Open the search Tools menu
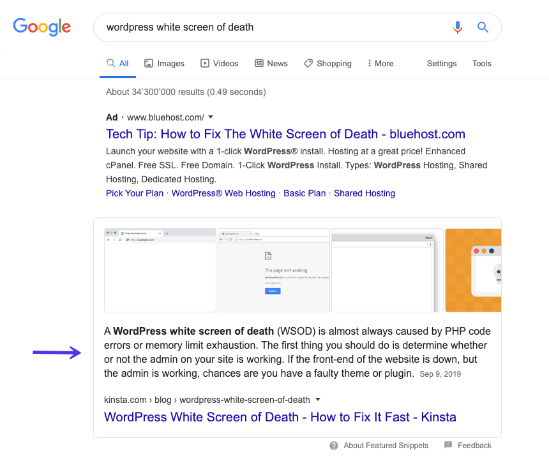The width and height of the screenshot is (549, 459). [481, 64]
